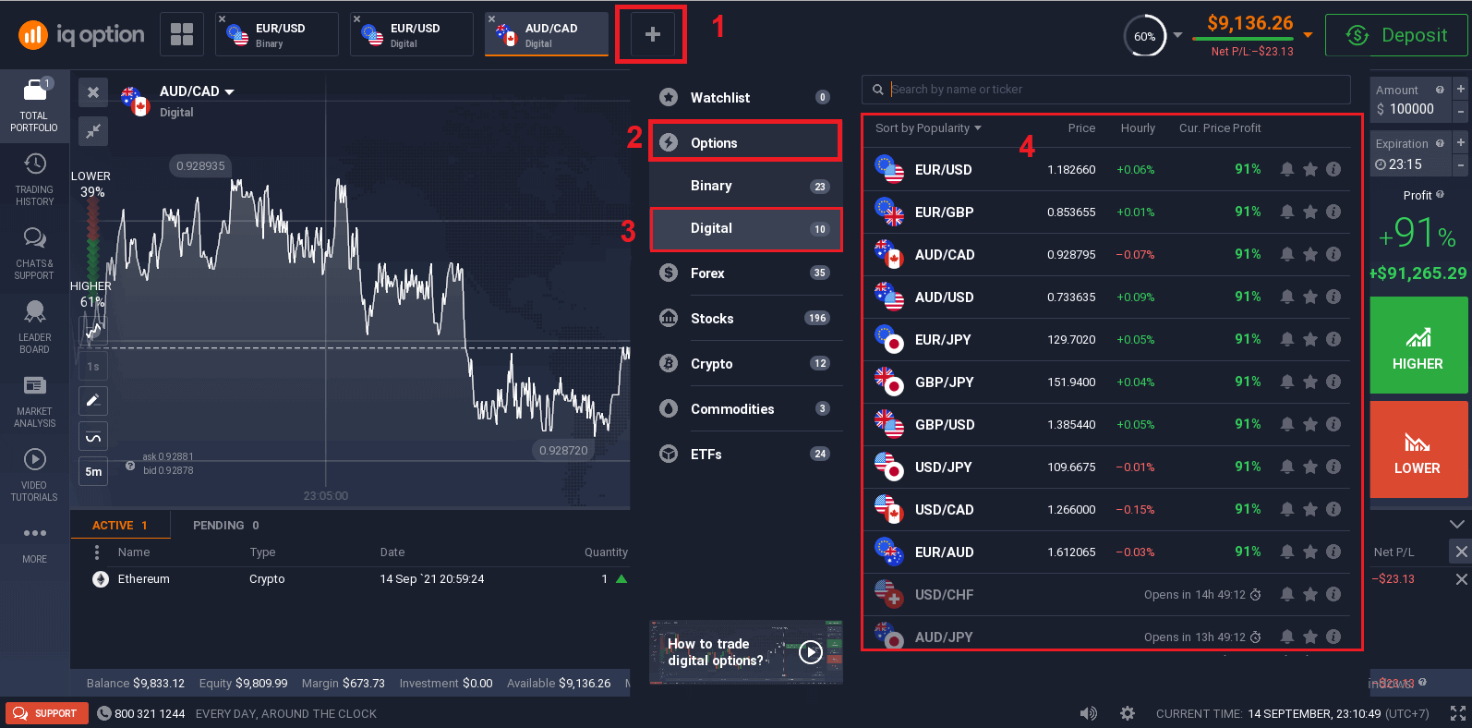Open the chart indicators wave icon
Viewport: 1472px width, 728px height.
[93, 436]
